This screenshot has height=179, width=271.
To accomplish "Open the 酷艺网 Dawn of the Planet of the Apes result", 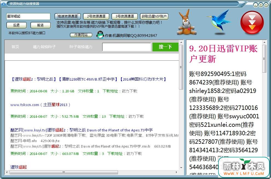I will coord(82,130).
